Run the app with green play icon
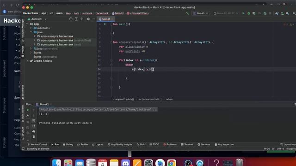 pos(243,13)
